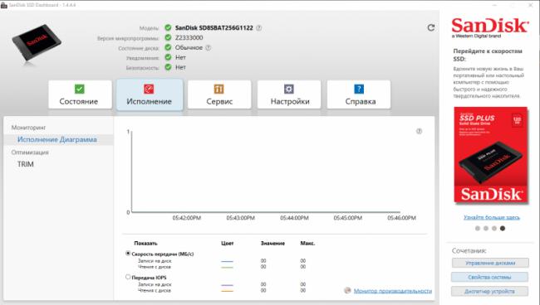The height and width of the screenshot is (305, 540).
Task: Open the Монитор производительности link
Action: (x=393, y=291)
